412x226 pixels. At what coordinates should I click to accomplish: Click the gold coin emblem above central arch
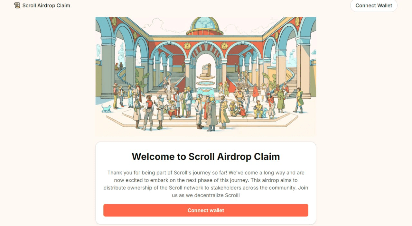tap(206, 46)
